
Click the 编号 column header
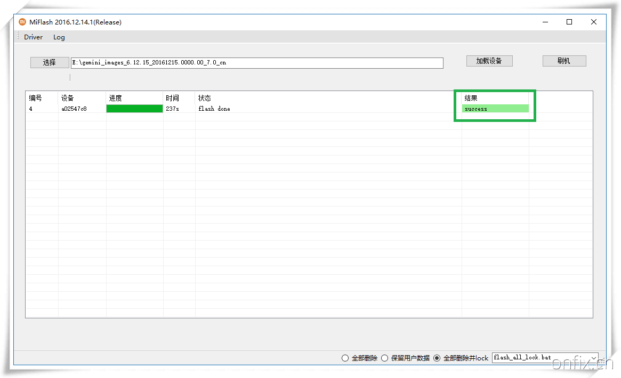pos(35,98)
